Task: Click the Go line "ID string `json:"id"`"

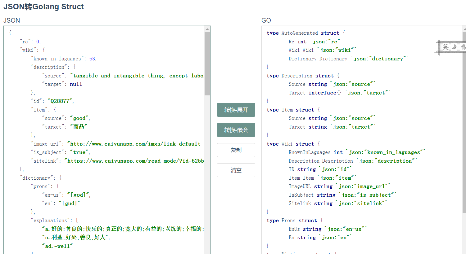Action: [320, 169]
